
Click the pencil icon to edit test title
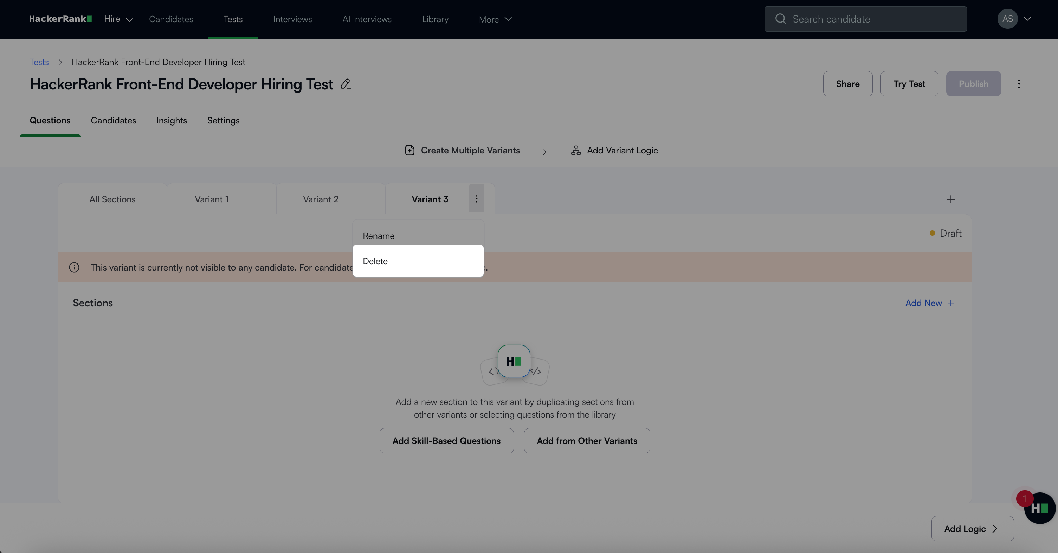346,84
